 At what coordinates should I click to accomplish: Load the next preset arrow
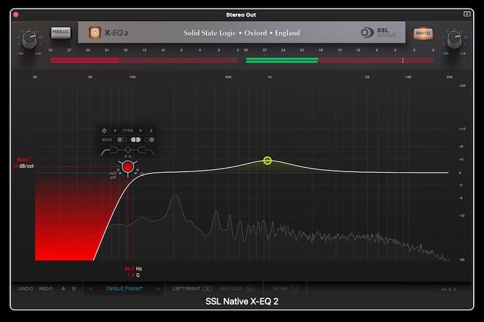pos(159,289)
